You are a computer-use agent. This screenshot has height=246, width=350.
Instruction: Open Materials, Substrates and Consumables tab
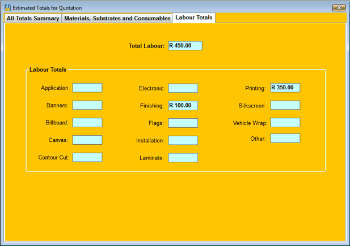pyautogui.click(x=117, y=18)
